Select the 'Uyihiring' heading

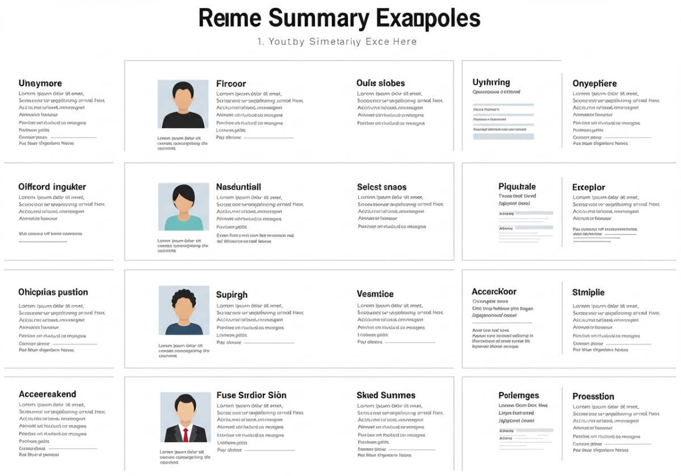491,83
